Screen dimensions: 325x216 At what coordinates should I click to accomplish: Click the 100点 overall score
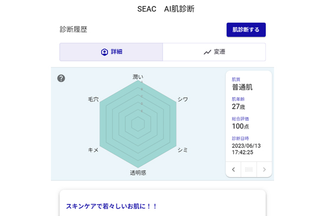(x=240, y=126)
